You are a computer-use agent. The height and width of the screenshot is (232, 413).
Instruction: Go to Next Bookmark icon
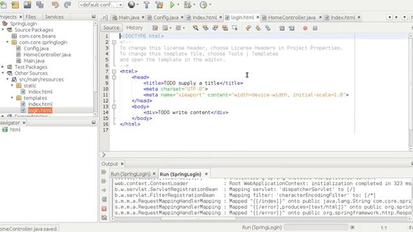[x=258, y=28]
